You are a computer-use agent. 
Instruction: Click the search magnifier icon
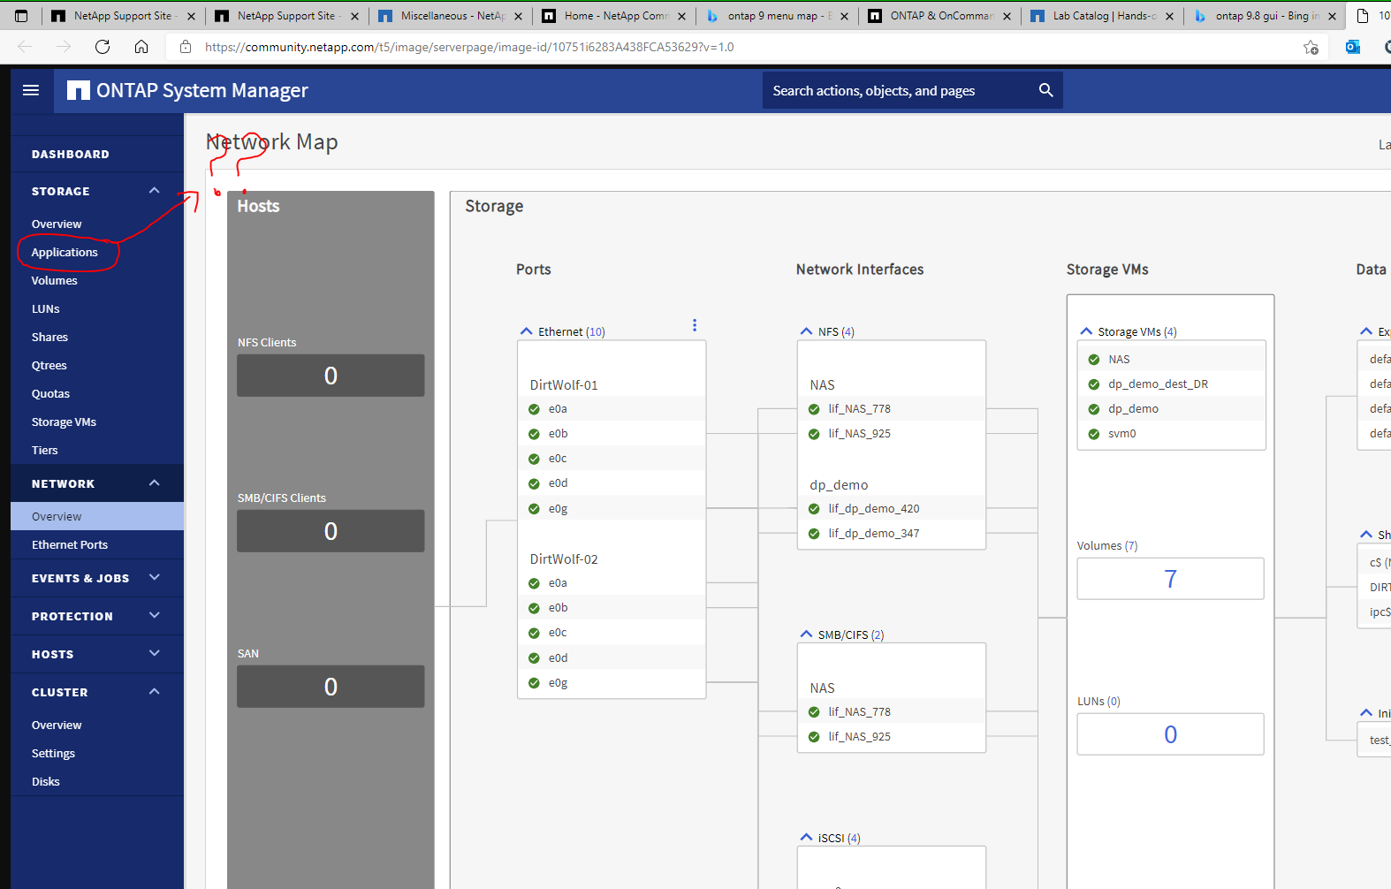pos(1045,90)
